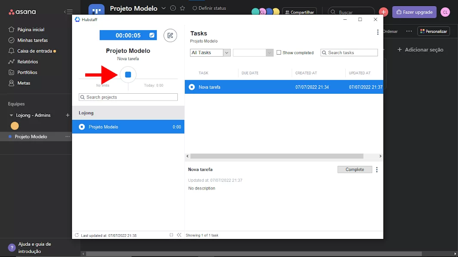458x257 pixels.
Task: Click the Compartilhar button in Asana
Action: pyautogui.click(x=300, y=12)
